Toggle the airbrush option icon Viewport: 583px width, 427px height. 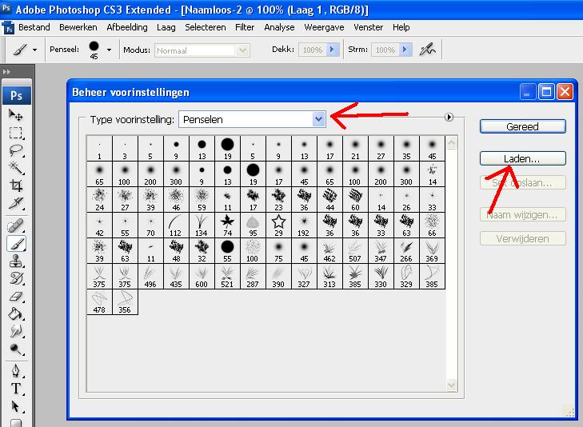pyautogui.click(x=427, y=50)
